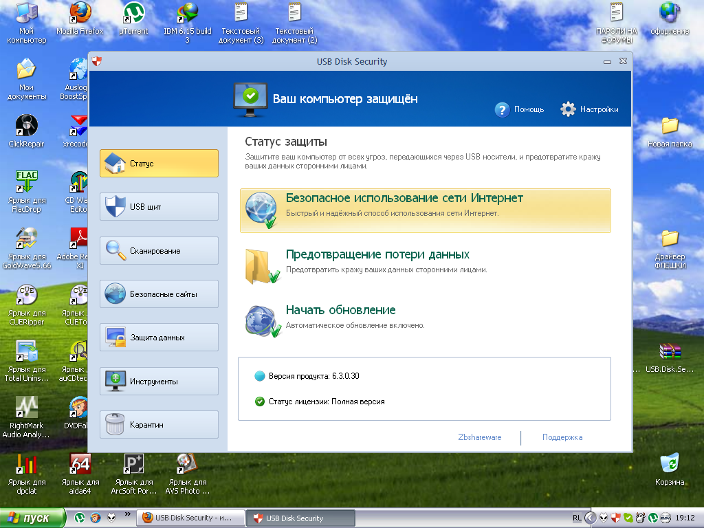Open the Настройки settings link
The image size is (704, 528).
tap(599, 109)
